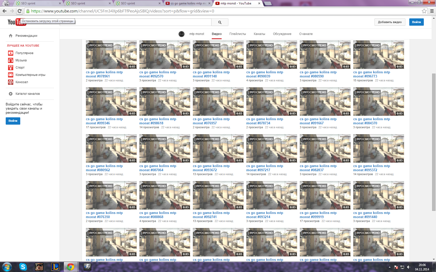Open video title monst #099346
Screen dimensions: 436x272
click(x=104, y=121)
